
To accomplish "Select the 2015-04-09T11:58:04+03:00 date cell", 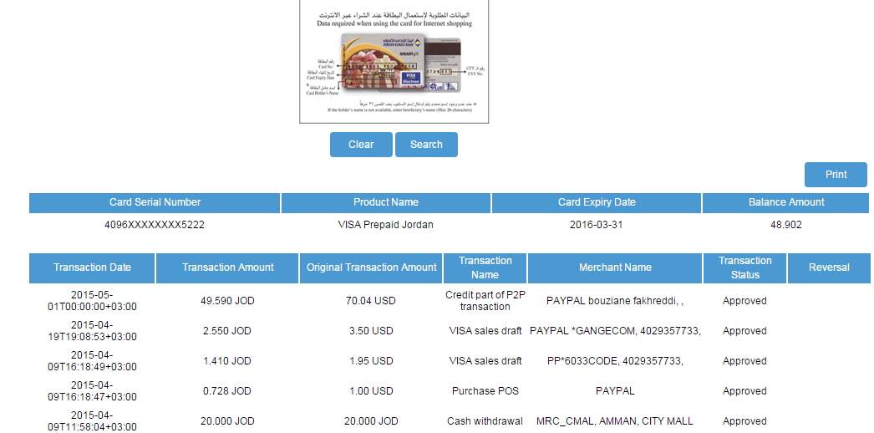I will [x=92, y=420].
